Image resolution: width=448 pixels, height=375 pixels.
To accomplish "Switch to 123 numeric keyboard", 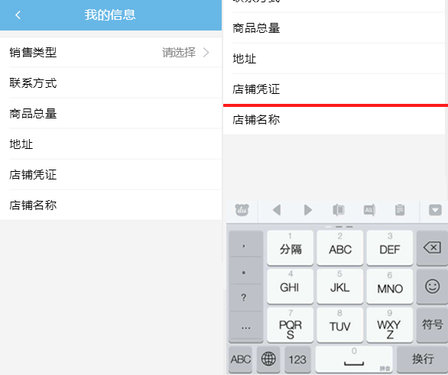I will pyautogui.click(x=297, y=359).
